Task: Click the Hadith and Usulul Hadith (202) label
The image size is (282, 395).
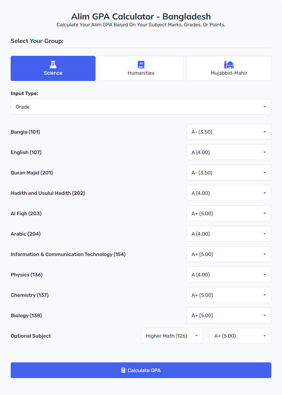Action: click(48, 193)
